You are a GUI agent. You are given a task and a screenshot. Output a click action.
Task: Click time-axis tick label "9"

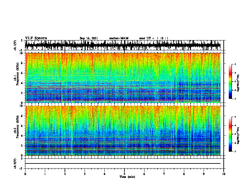pyautogui.click(x=204, y=174)
